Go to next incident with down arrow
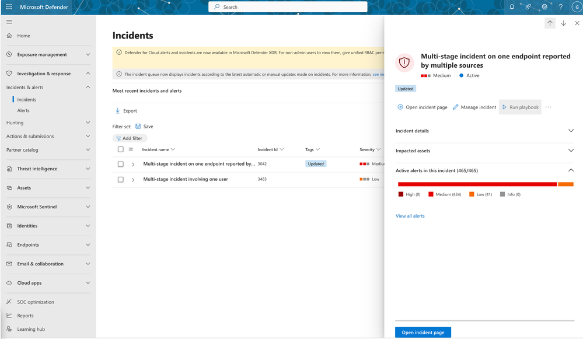This screenshot has height=339, width=583. [x=564, y=23]
